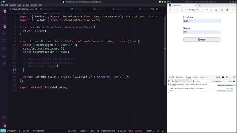
Task: Open Source Control view in activity bar
Action: tap(4, 25)
